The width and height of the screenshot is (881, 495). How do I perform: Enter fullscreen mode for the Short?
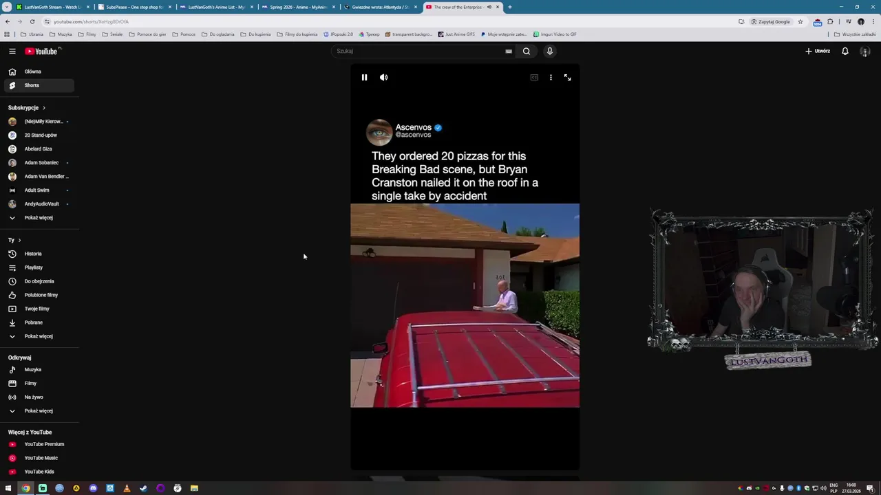(x=567, y=78)
